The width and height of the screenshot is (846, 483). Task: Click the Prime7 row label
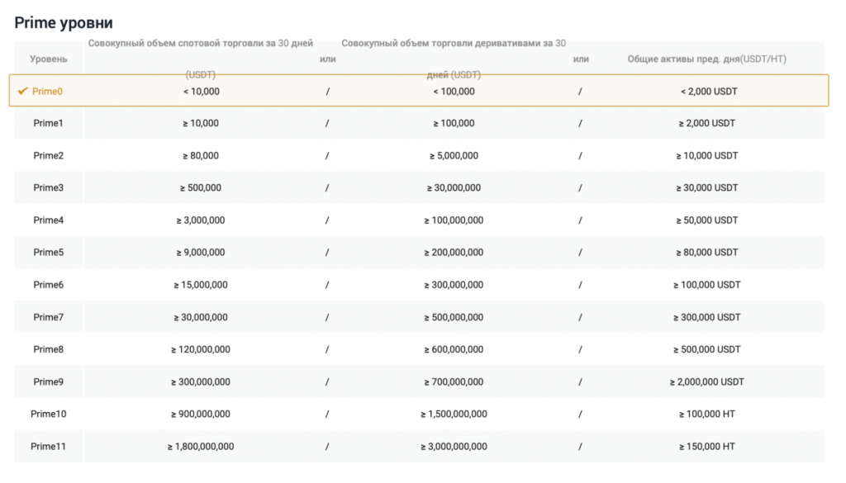[x=48, y=317]
